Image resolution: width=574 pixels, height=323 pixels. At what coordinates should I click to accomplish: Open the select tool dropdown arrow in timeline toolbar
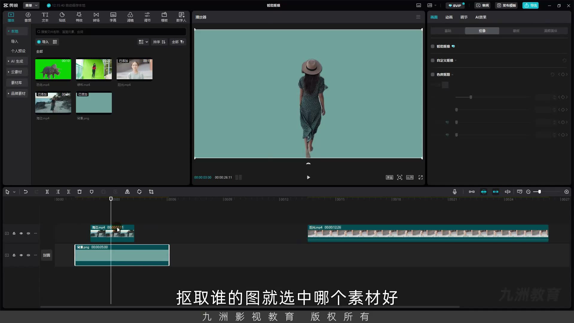point(14,192)
